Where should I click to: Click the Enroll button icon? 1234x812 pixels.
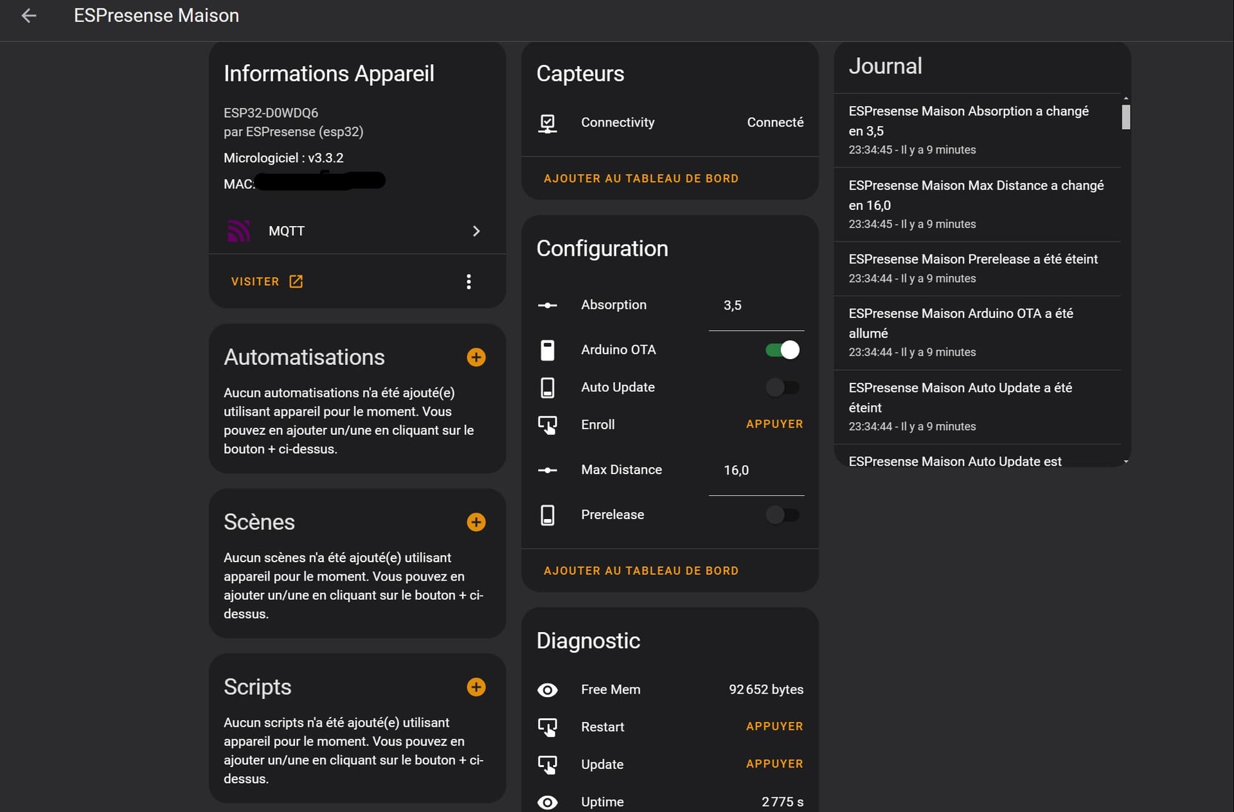pos(548,425)
